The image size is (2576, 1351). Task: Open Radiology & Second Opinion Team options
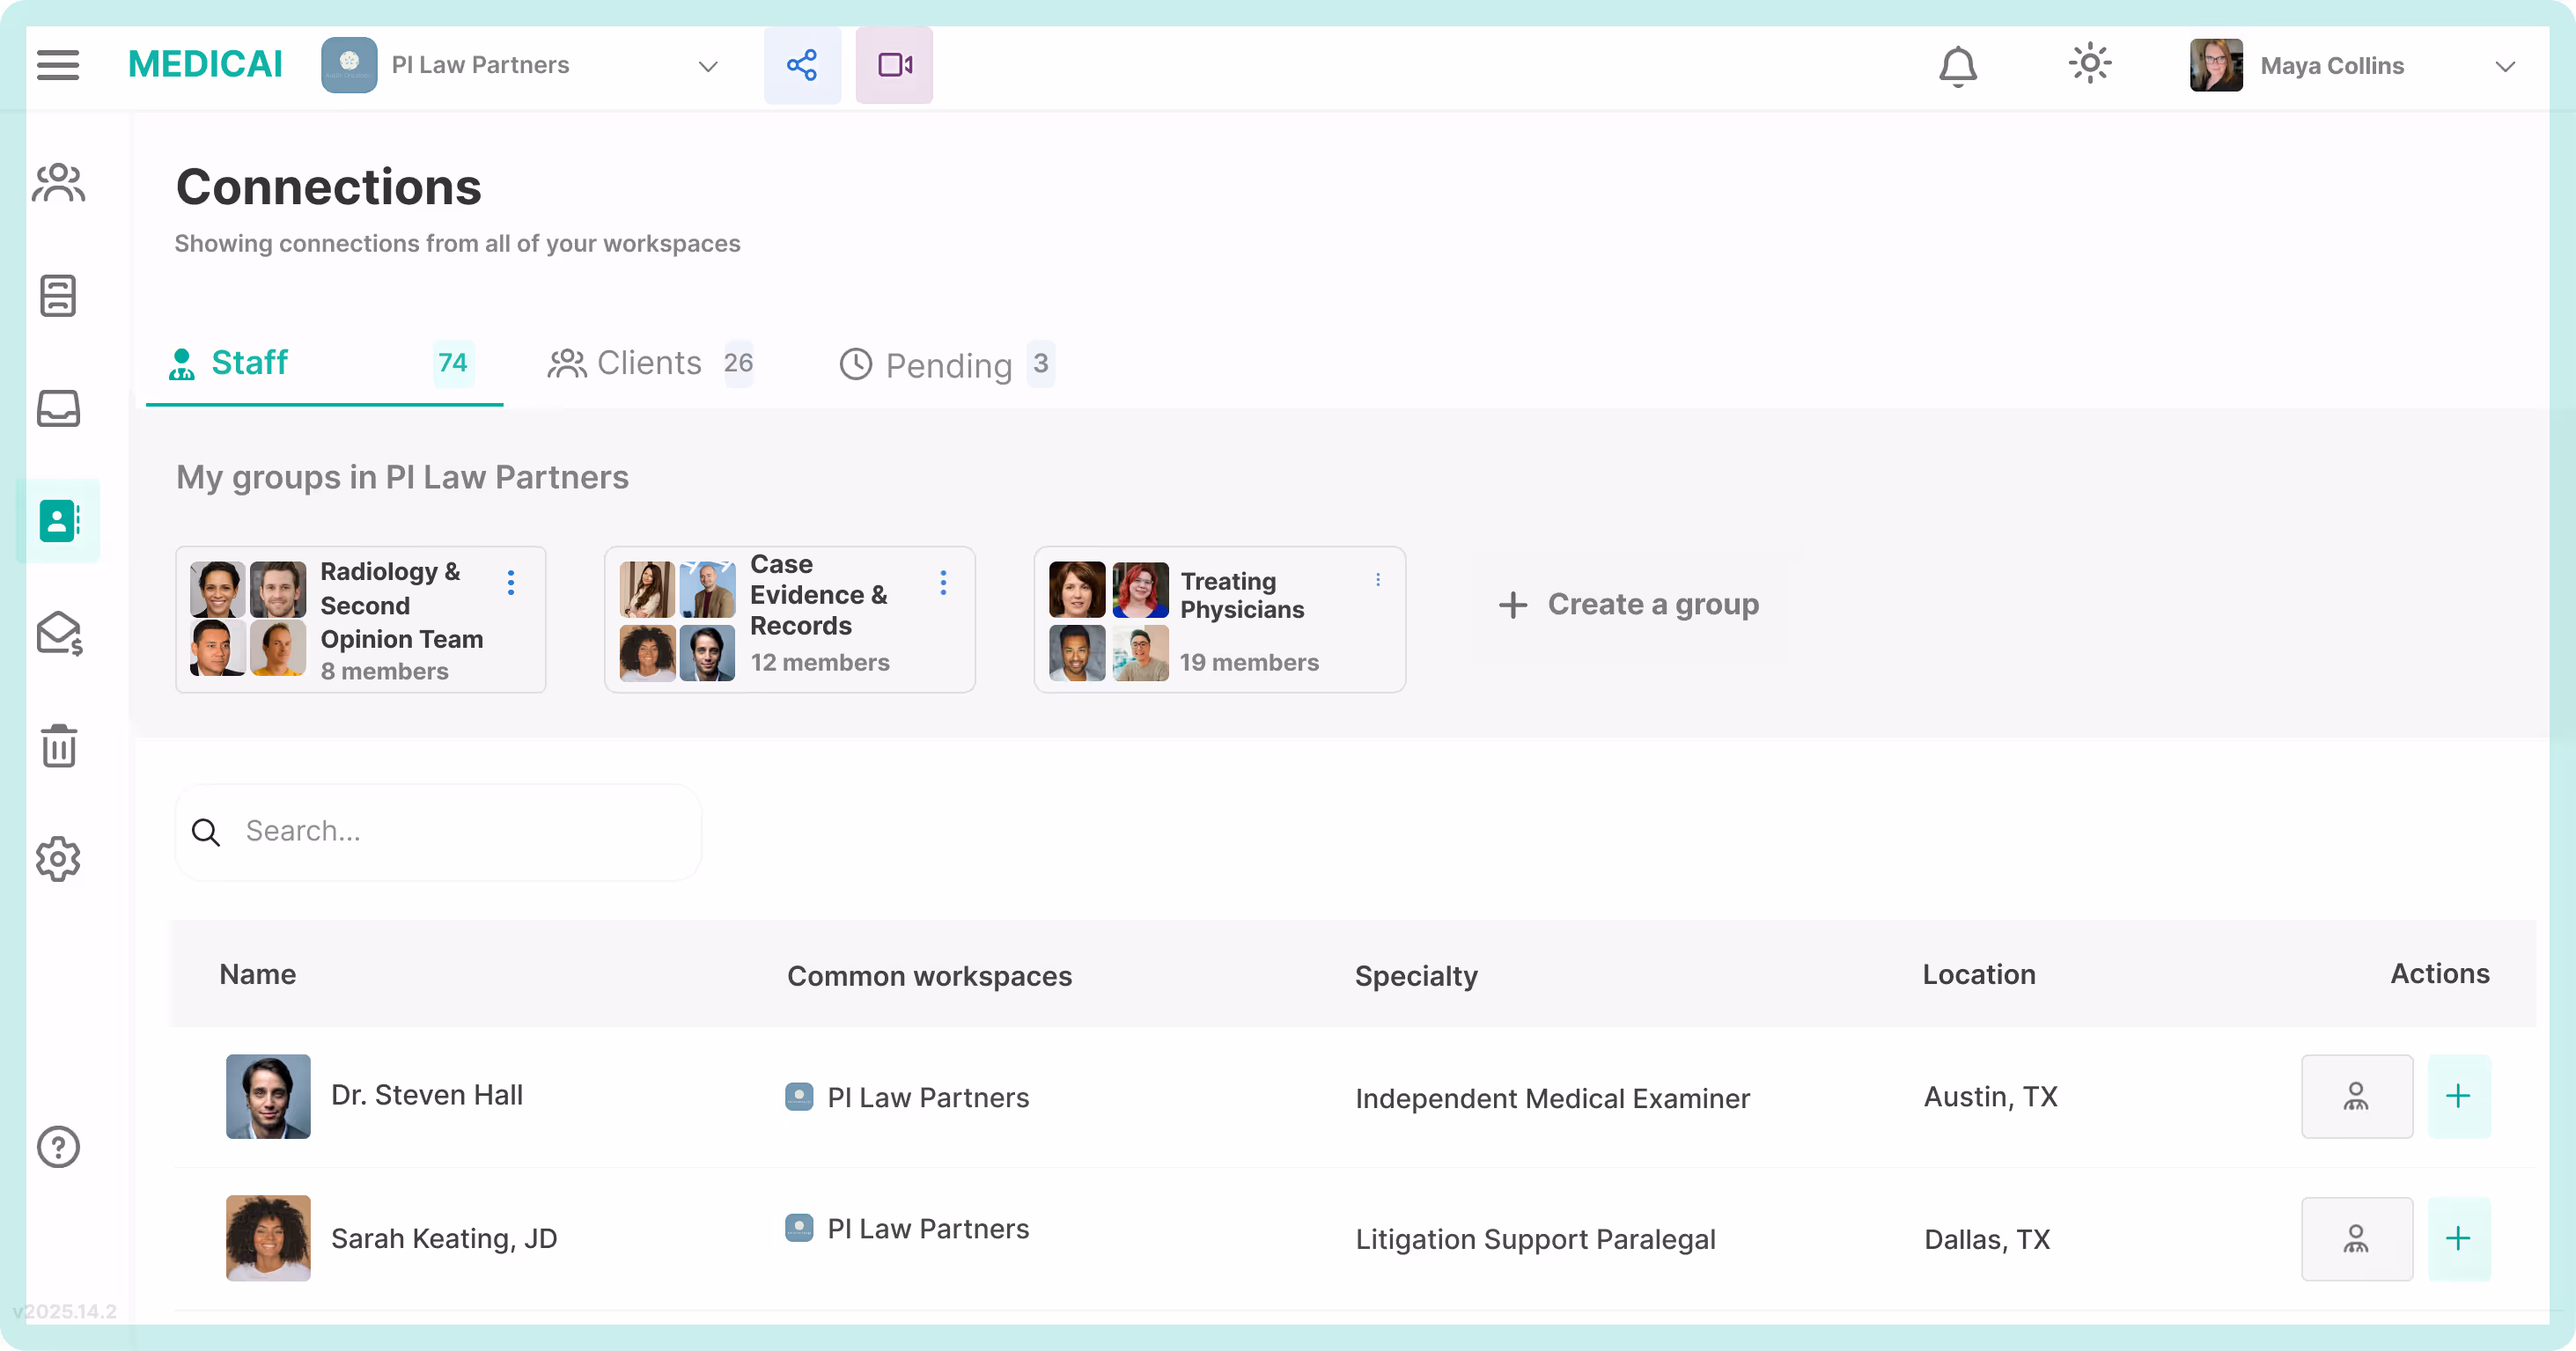click(x=511, y=582)
